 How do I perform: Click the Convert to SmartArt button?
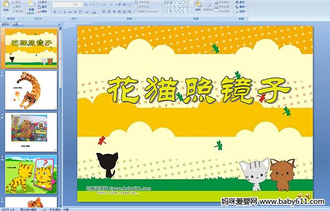tap(147, 12)
